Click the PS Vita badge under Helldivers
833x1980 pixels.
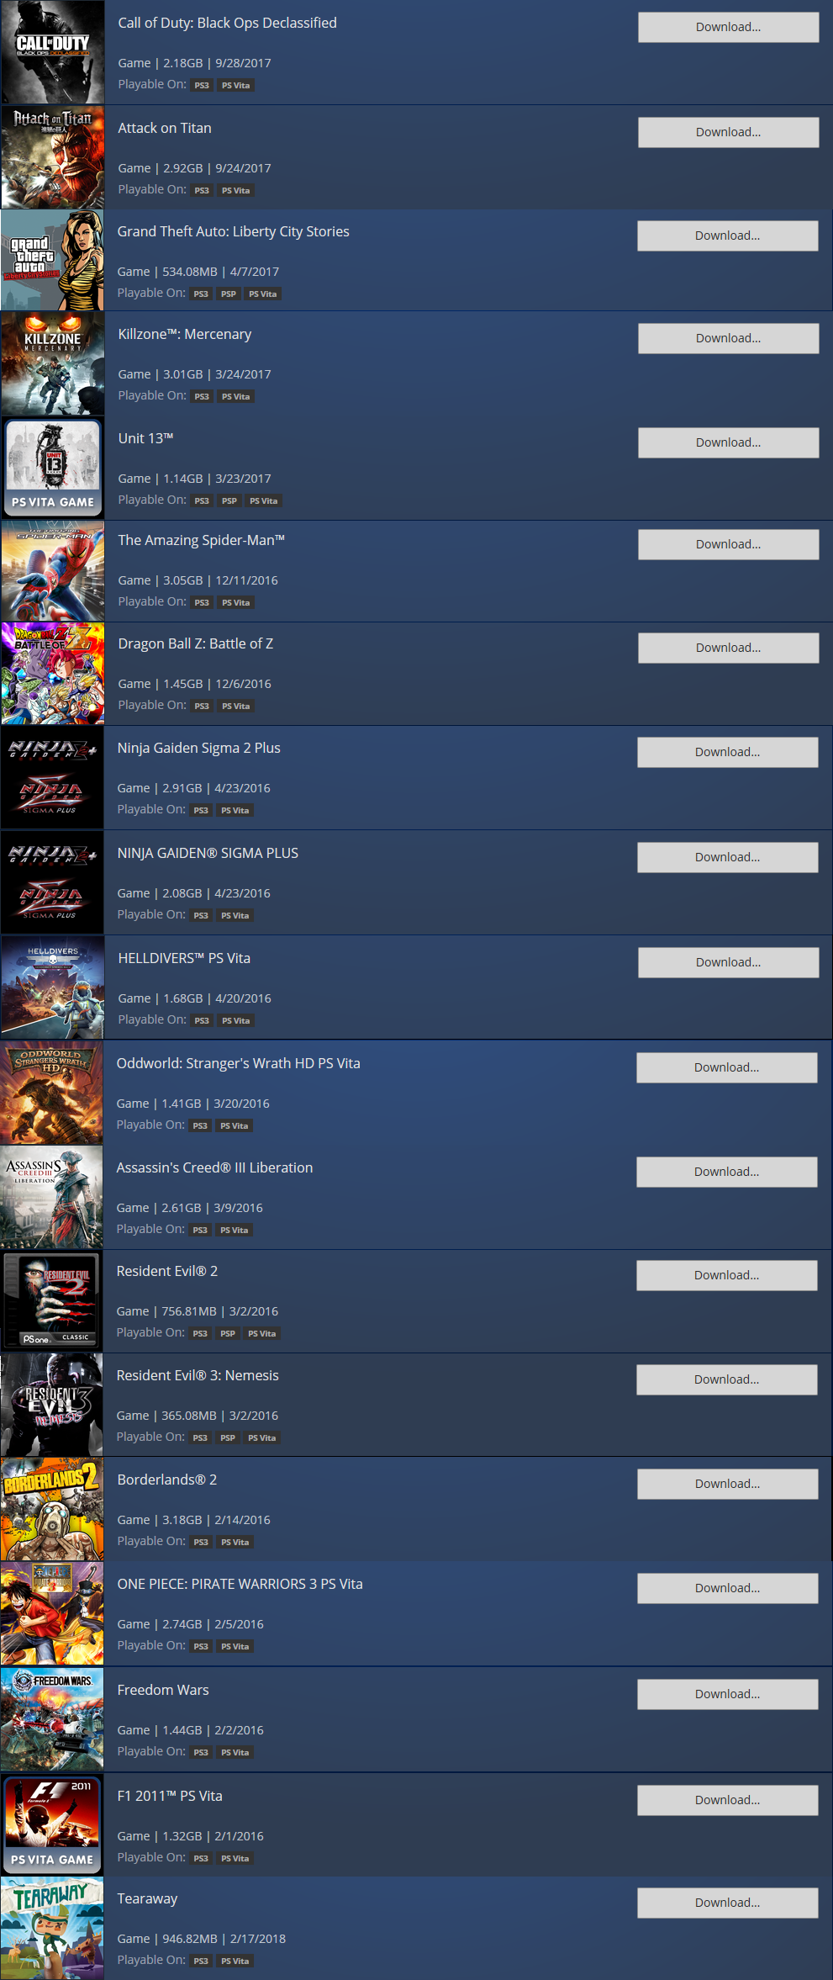(x=236, y=1020)
